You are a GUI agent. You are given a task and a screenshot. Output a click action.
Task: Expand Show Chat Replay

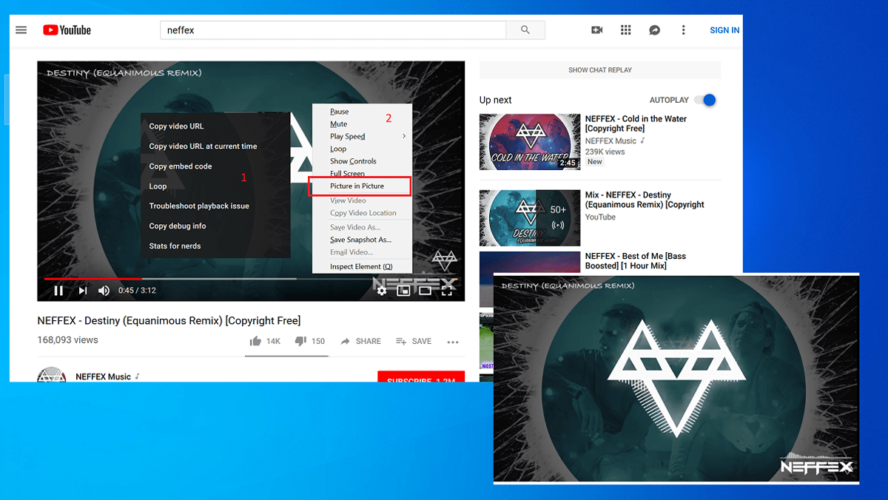coord(600,69)
